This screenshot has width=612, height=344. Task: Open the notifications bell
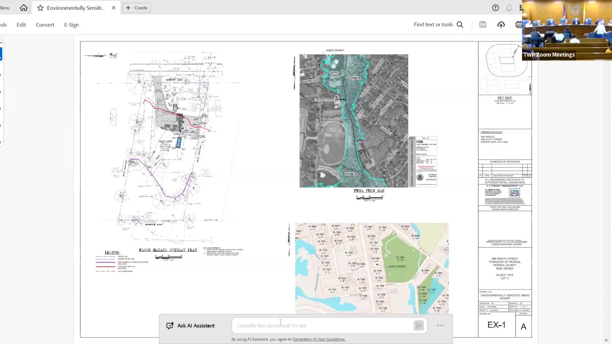click(x=509, y=8)
